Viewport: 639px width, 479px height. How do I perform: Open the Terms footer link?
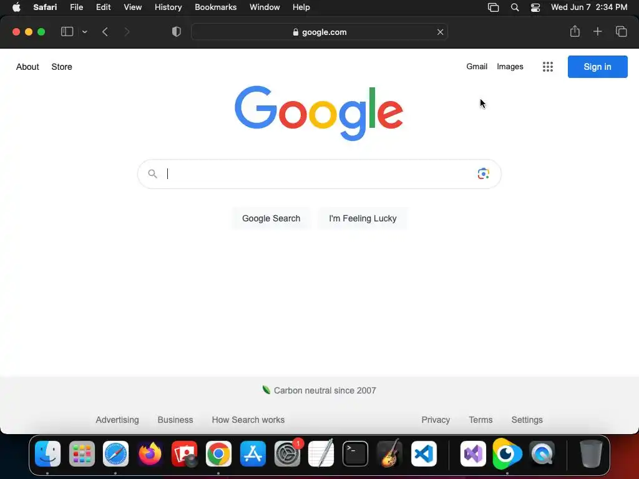click(x=480, y=420)
